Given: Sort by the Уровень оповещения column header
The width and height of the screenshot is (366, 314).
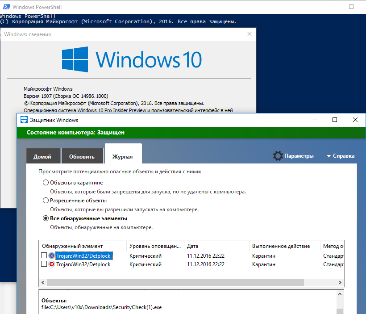Looking at the screenshot, I should point(155,246).
